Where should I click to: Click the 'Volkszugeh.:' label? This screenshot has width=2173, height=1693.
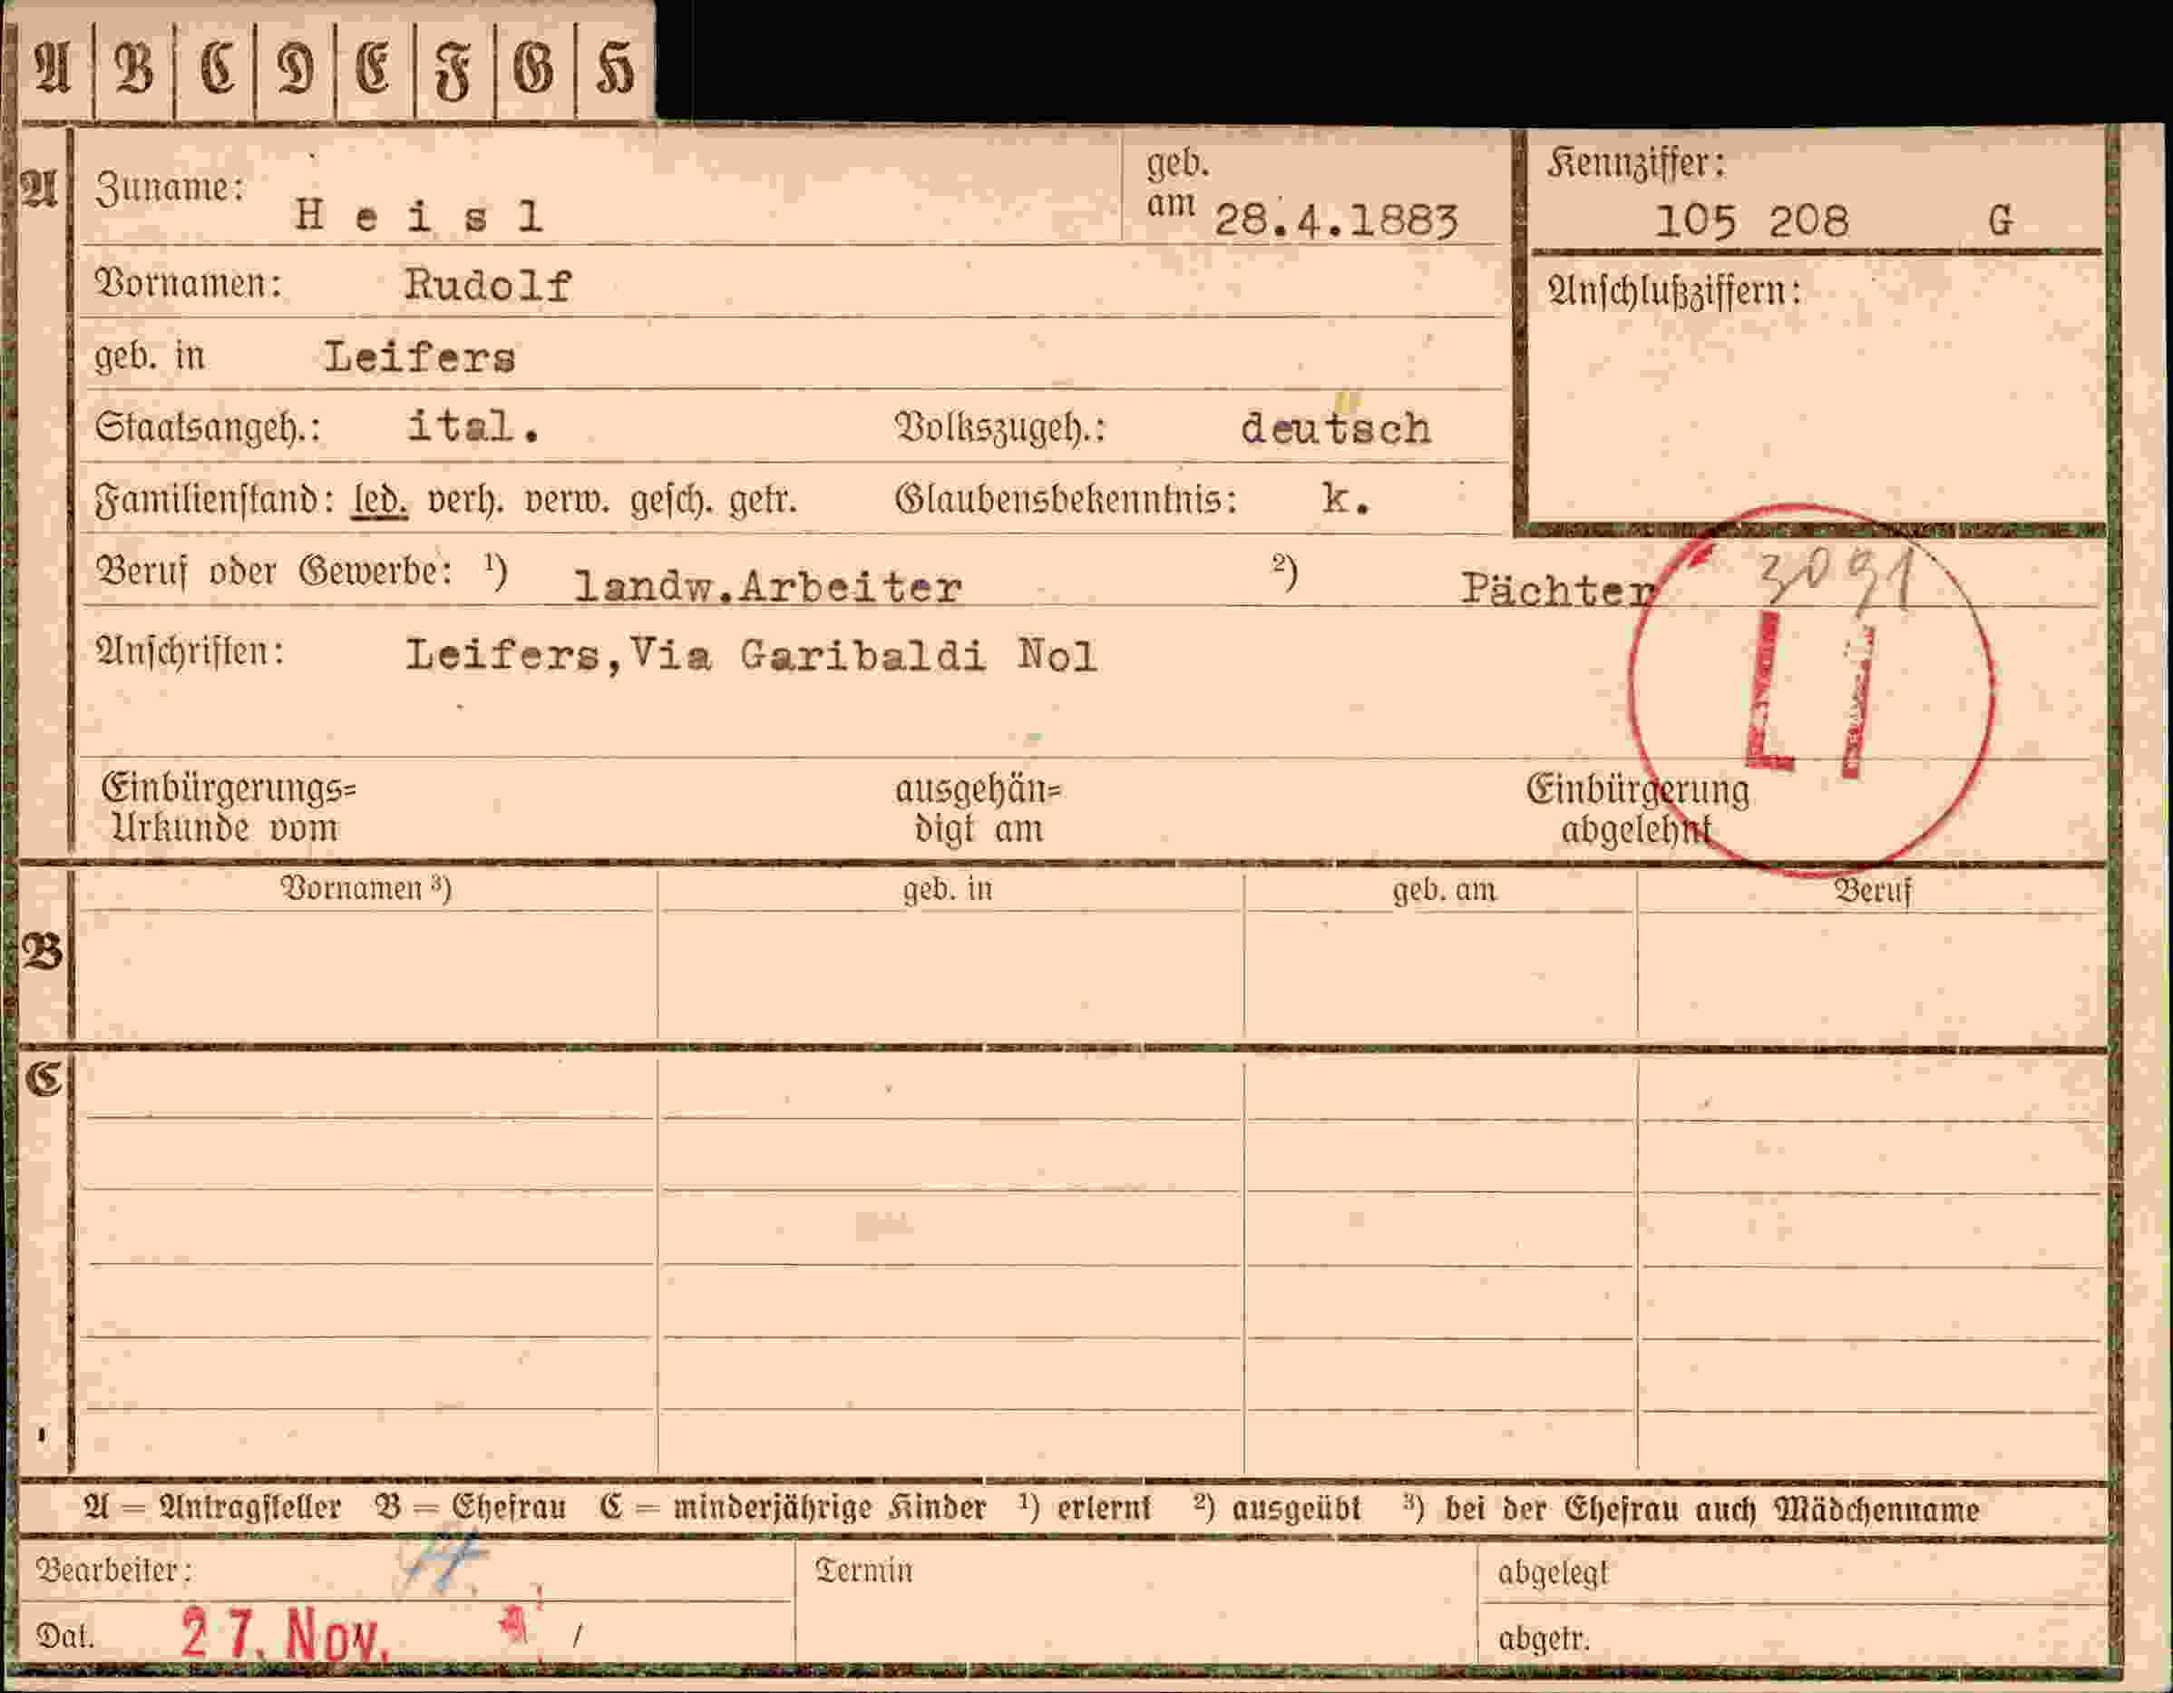pyautogui.click(x=1000, y=429)
